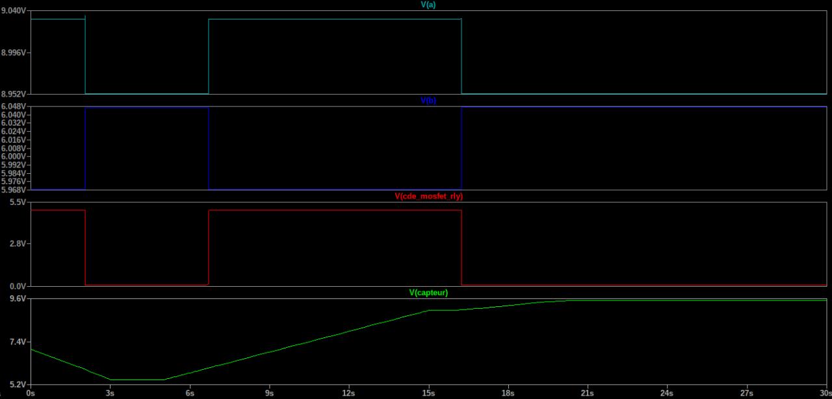Click the 3s time axis label
This screenshot has height=399, width=832.
click(110, 393)
